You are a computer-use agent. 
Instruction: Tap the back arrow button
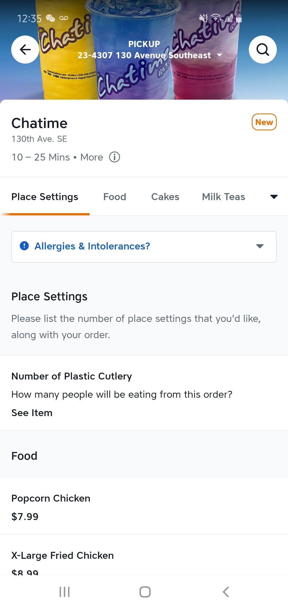click(25, 49)
